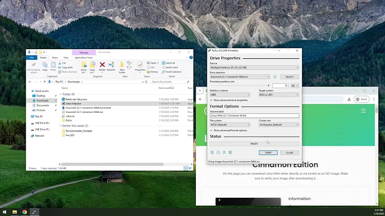The width and height of the screenshot is (385, 216).
Task: Collapse the Earlier this week group
Action: pos(60,126)
